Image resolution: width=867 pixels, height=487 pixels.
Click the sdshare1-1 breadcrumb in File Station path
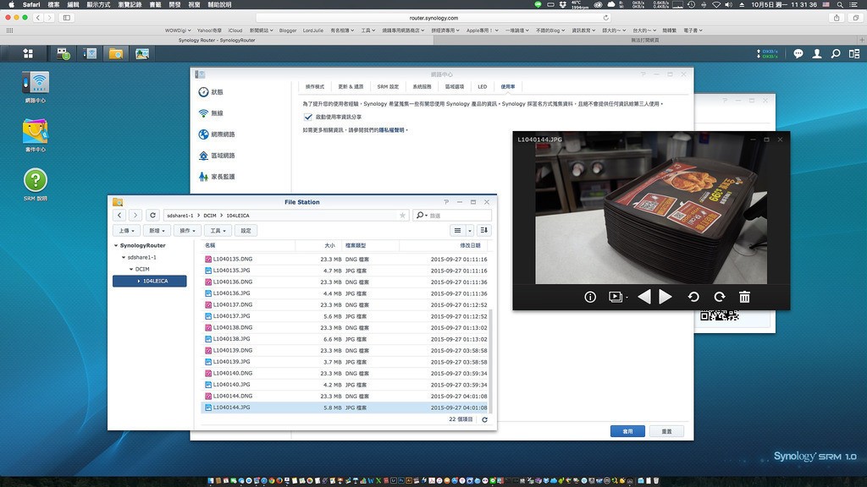[x=180, y=216]
